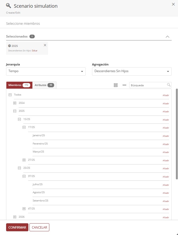Open the Jerarquía dropdown showing Tempo
This screenshot has height=235, width=178.
[46, 71]
